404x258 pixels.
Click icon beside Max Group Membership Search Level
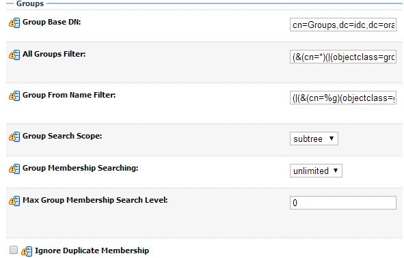(x=14, y=201)
